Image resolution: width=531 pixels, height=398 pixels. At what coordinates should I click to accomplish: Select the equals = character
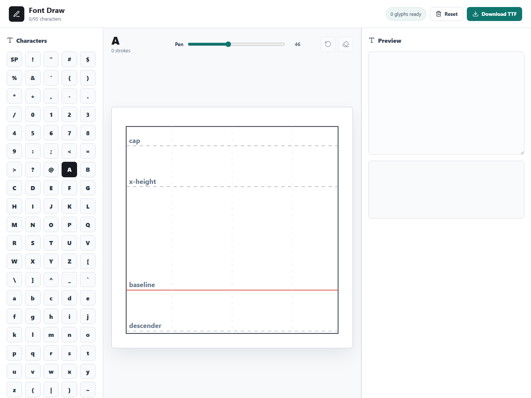[x=88, y=151]
